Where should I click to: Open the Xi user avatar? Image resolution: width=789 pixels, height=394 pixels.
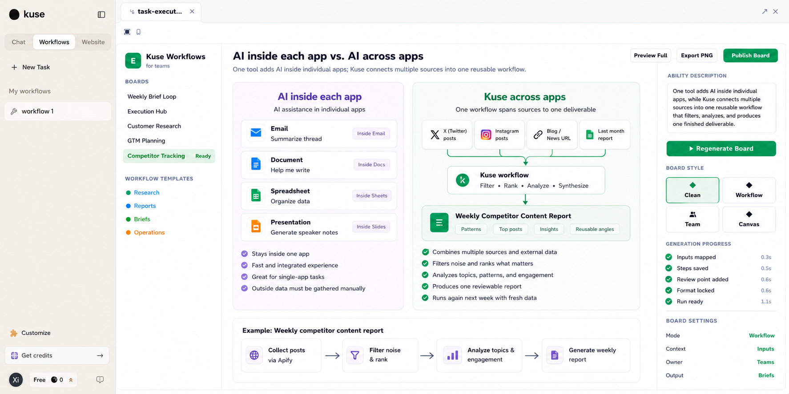16,379
